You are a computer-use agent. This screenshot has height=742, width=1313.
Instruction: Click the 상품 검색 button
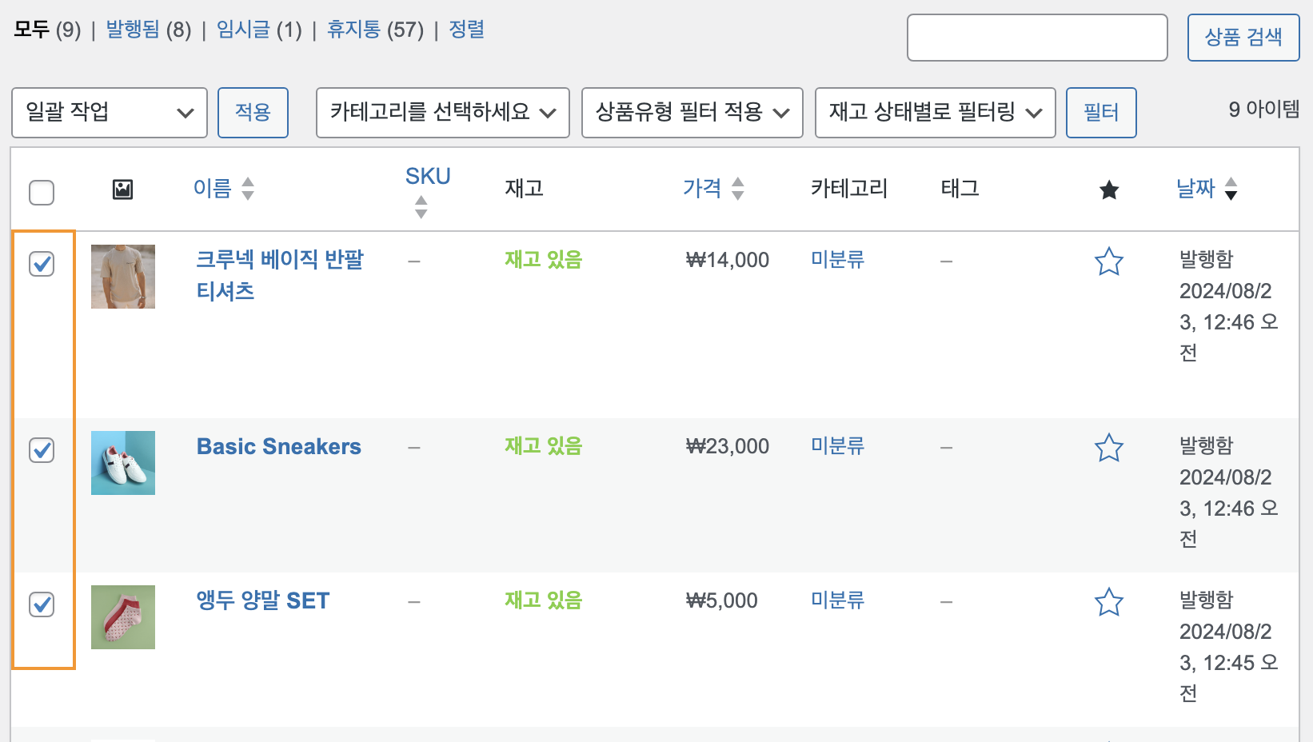(1243, 38)
